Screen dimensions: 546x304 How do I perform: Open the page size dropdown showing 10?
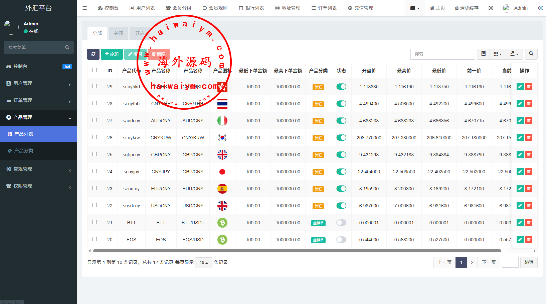tap(203, 263)
